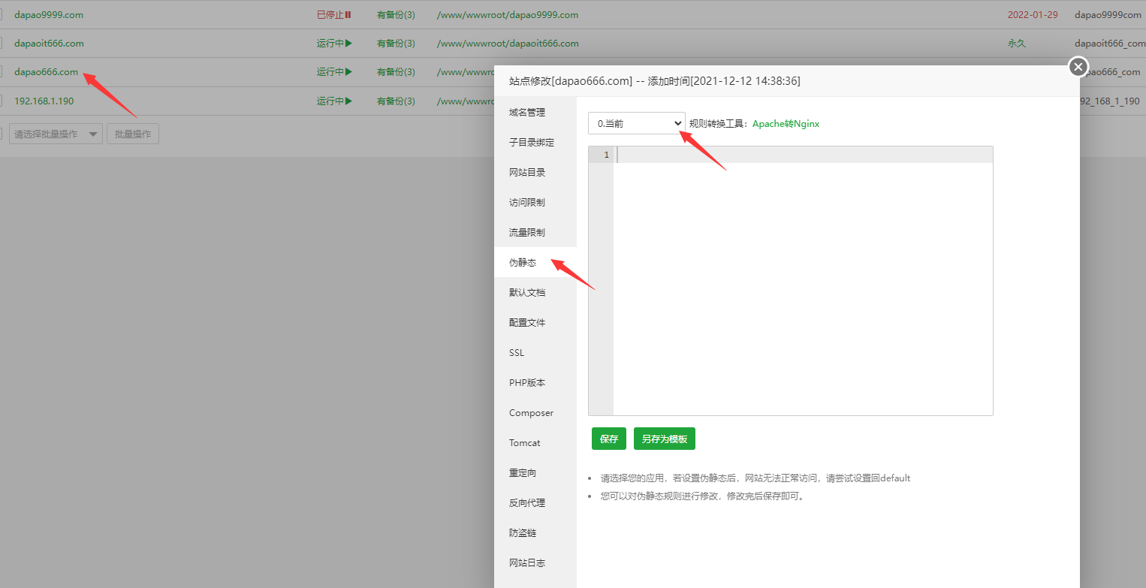Open path /www/wwwroot/dapao9999.com
The width and height of the screenshot is (1146, 588).
click(508, 15)
